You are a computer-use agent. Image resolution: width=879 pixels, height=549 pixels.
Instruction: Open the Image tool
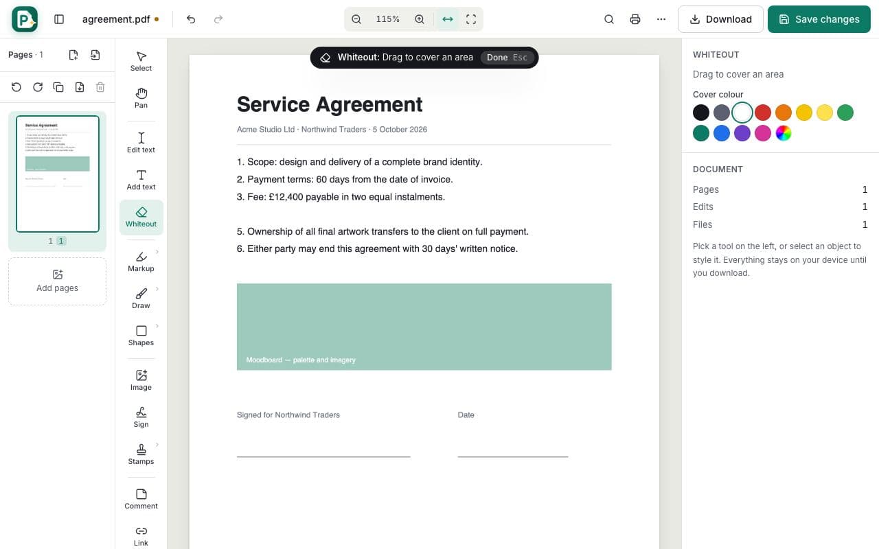pyautogui.click(x=141, y=380)
